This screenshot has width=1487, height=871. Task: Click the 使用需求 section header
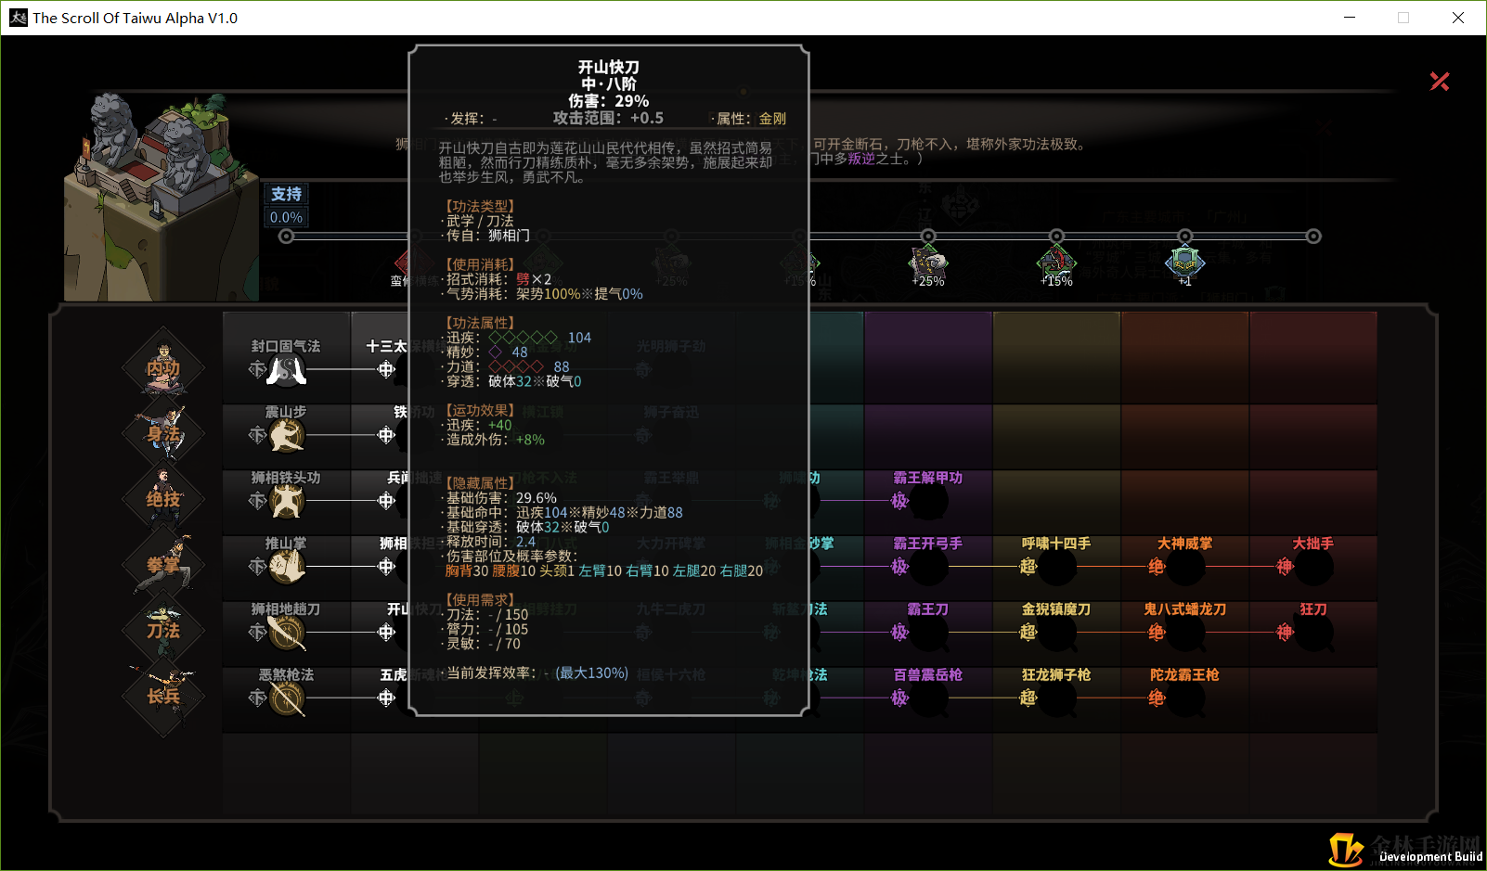click(480, 600)
